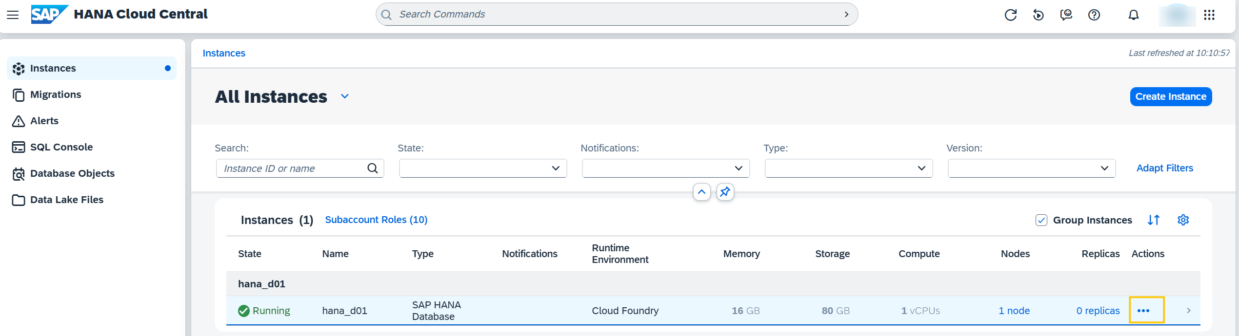Open the actions ellipsis for hana_d01
This screenshot has height=336, width=1239.
1143,311
